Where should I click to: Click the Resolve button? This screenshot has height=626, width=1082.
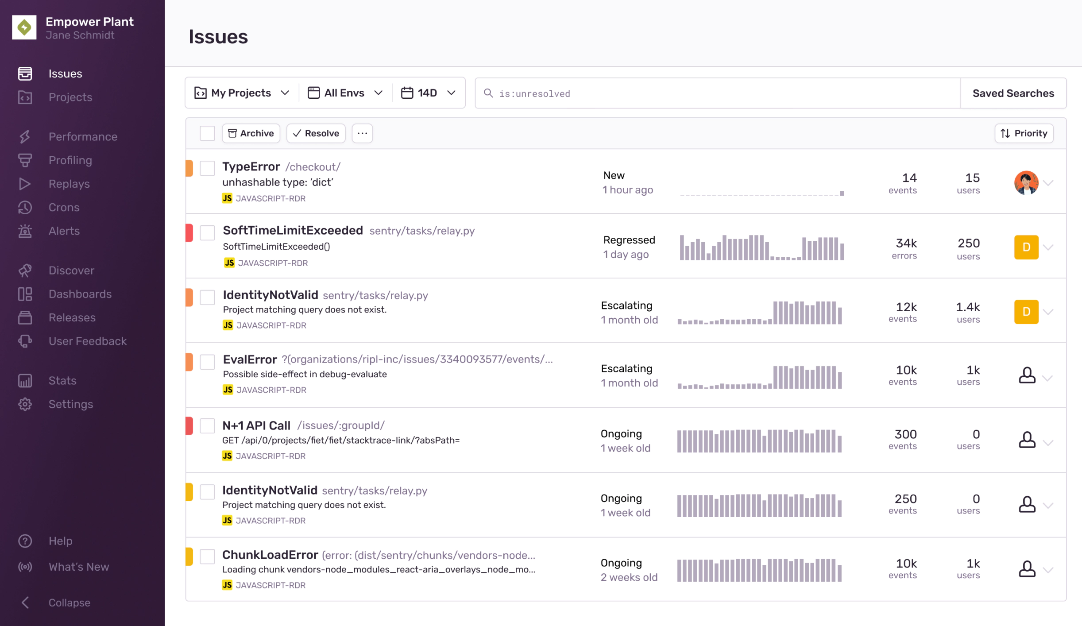tap(316, 133)
